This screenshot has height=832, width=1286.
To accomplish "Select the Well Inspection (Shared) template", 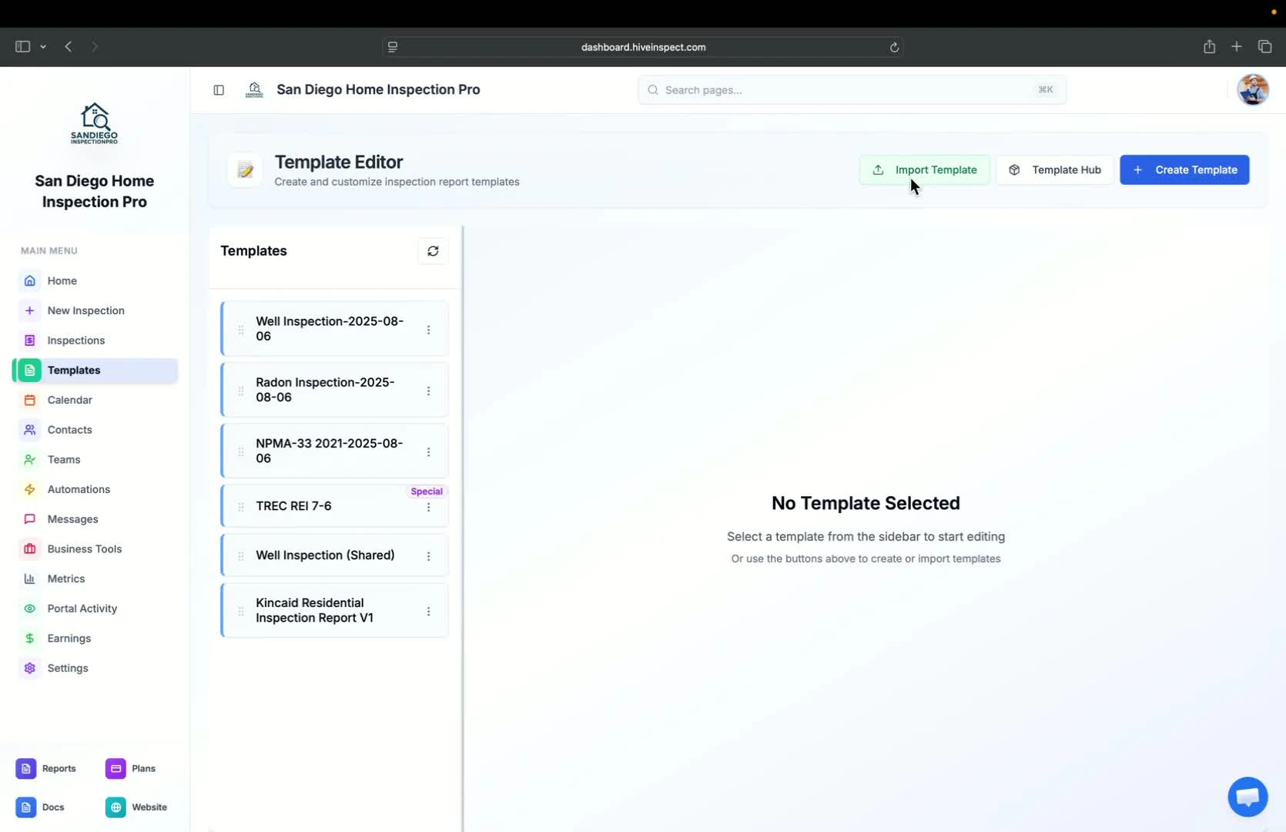I will pos(334,555).
